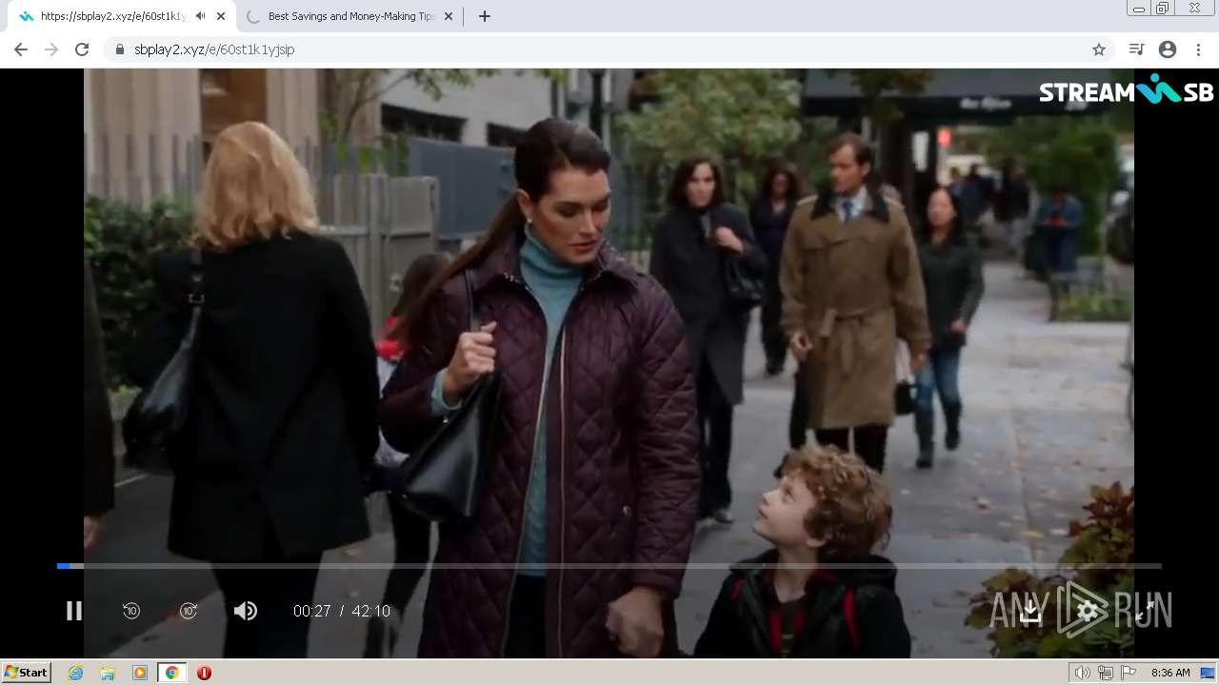Bookmark this page with star icon
The image size is (1219, 685).
point(1099,49)
